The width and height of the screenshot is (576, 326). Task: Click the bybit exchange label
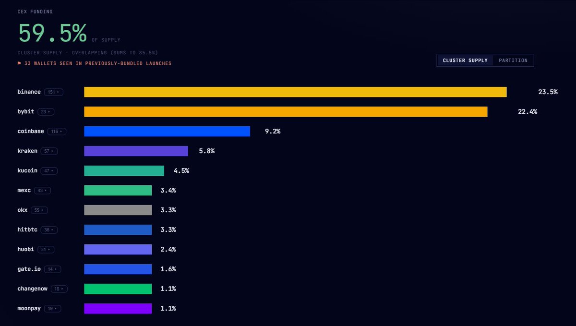point(26,111)
